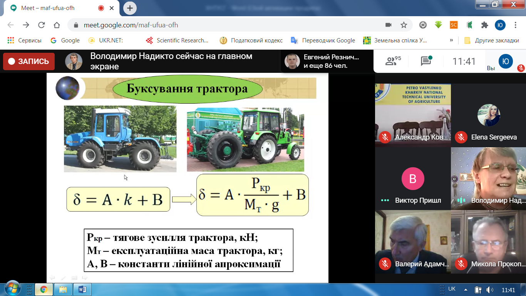Show hidden system tray icons
The width and height of the screenshot is (526, 296).
[466, 289]
